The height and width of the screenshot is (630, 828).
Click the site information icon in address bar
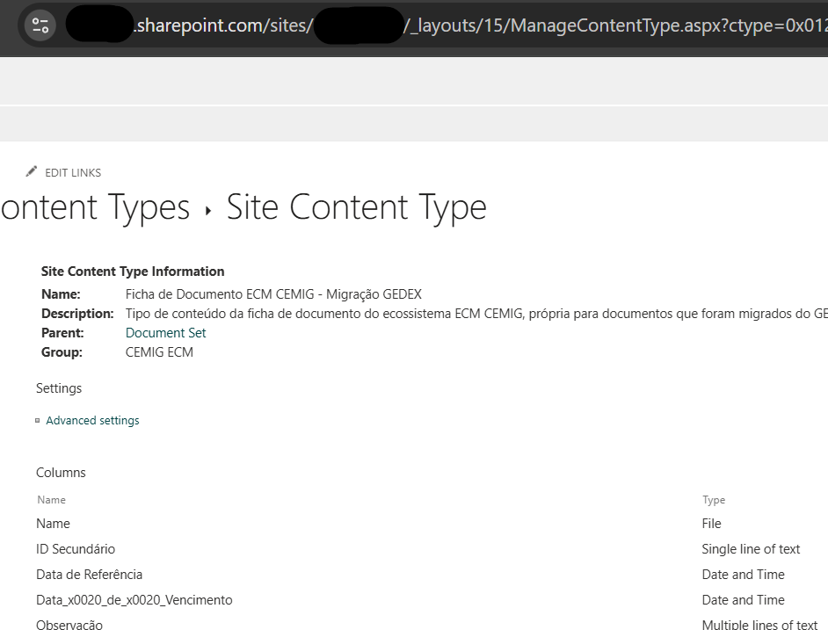[x=40, y=25]
